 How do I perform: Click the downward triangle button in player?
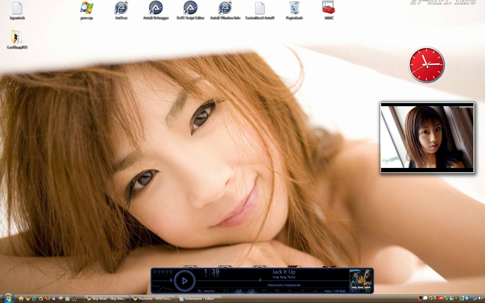coord(302,291)
